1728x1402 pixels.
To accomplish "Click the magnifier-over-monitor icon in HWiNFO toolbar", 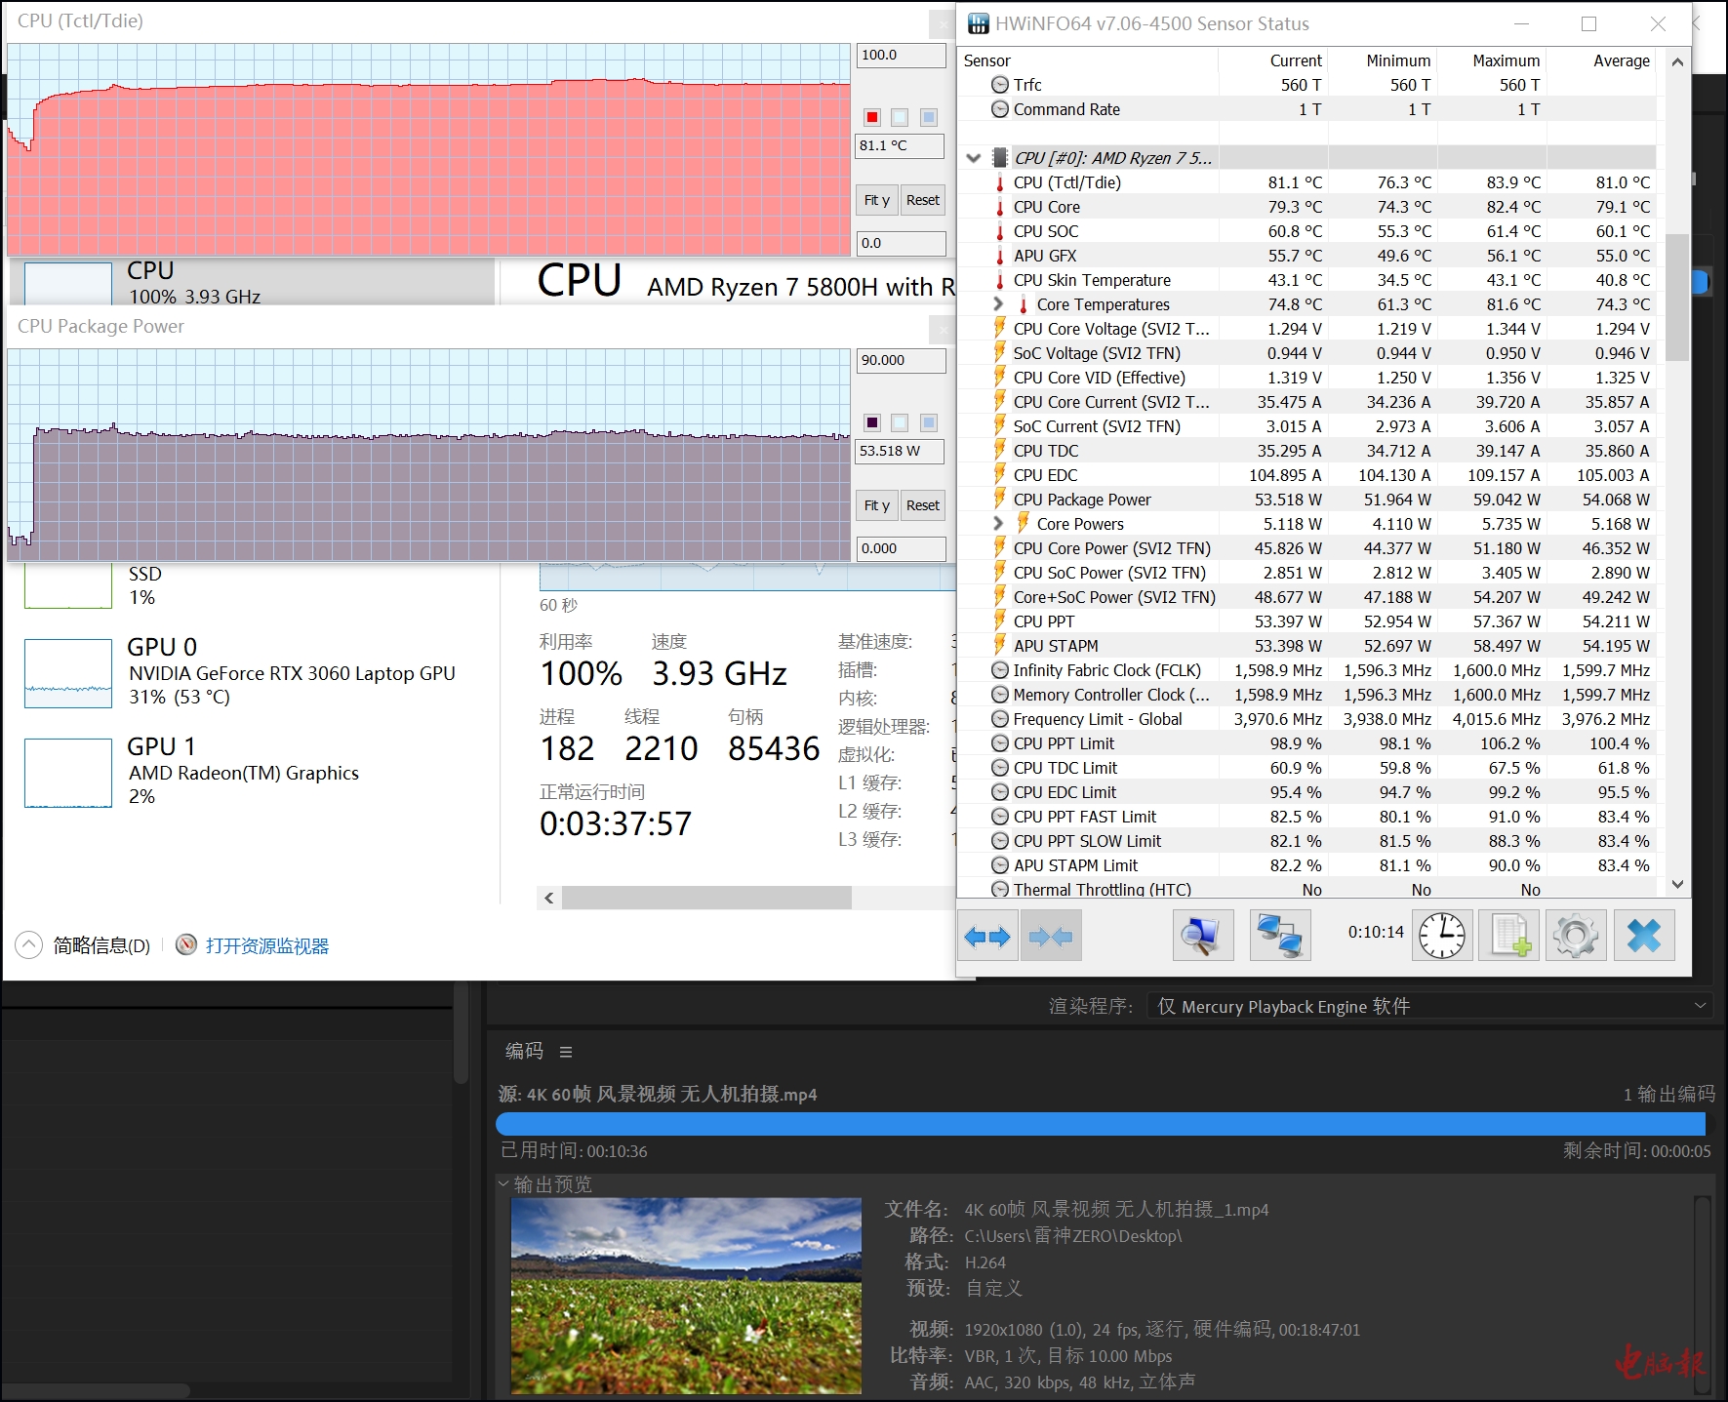I will coord(1202,937).
